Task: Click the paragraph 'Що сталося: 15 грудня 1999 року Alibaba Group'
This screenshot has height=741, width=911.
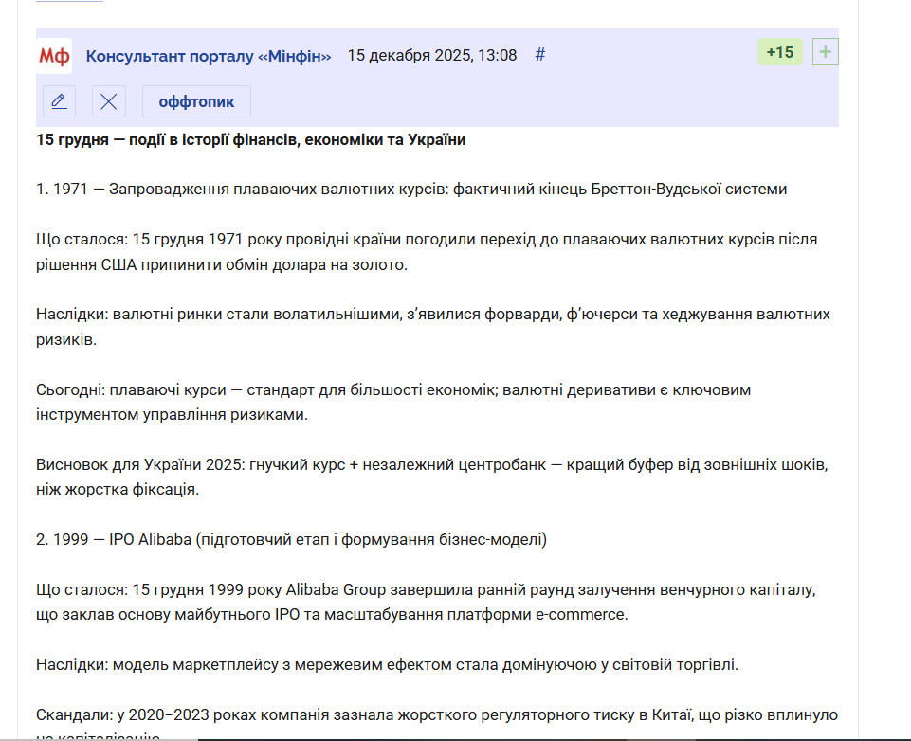Action: (426, 603)
